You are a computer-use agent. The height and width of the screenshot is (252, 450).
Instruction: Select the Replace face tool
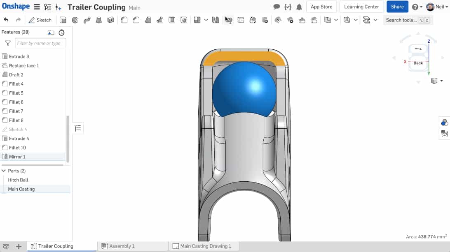[314, 20]
